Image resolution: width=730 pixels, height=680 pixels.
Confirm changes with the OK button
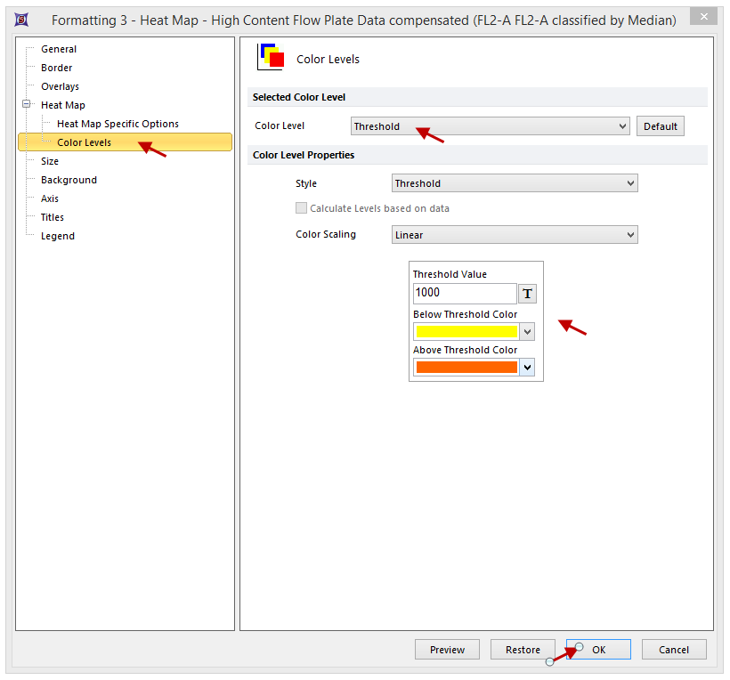[598, 650]
